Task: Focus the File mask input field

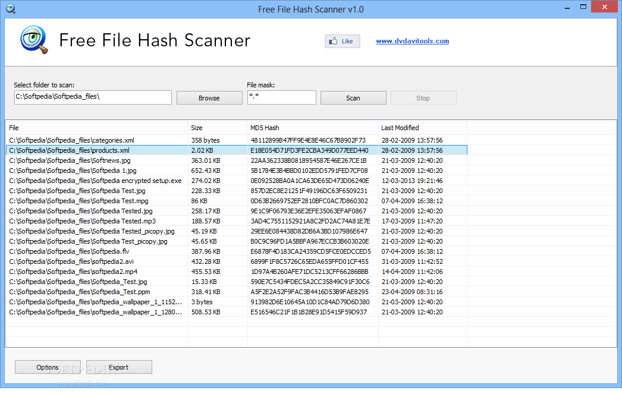Action: tap(282, 97)
